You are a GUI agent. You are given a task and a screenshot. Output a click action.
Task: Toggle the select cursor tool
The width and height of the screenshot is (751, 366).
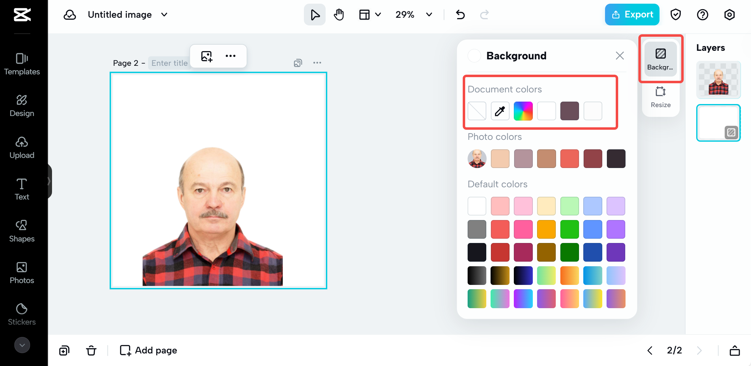[x=314, y=14]
